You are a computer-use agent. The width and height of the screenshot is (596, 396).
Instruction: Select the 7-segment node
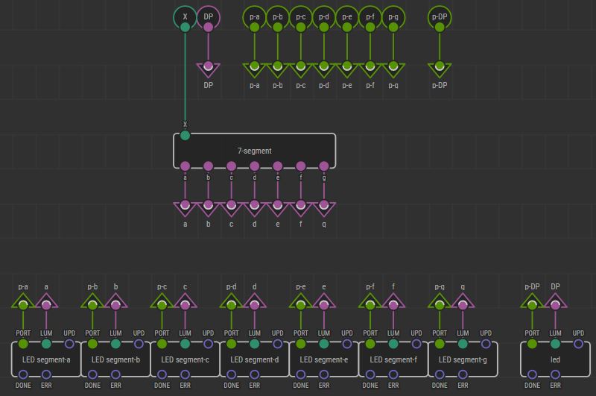255,151
